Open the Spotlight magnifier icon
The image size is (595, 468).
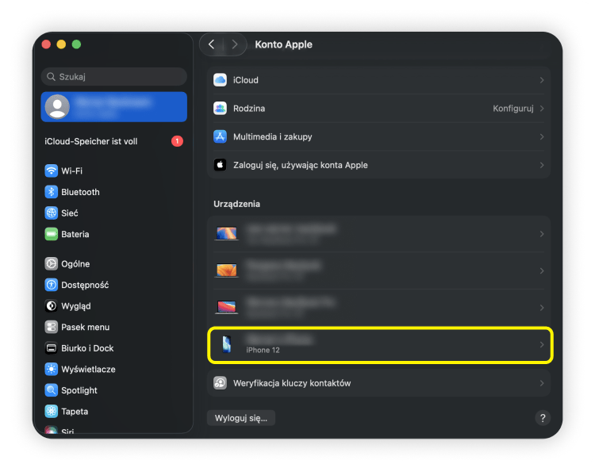click(x=52, y=390)
